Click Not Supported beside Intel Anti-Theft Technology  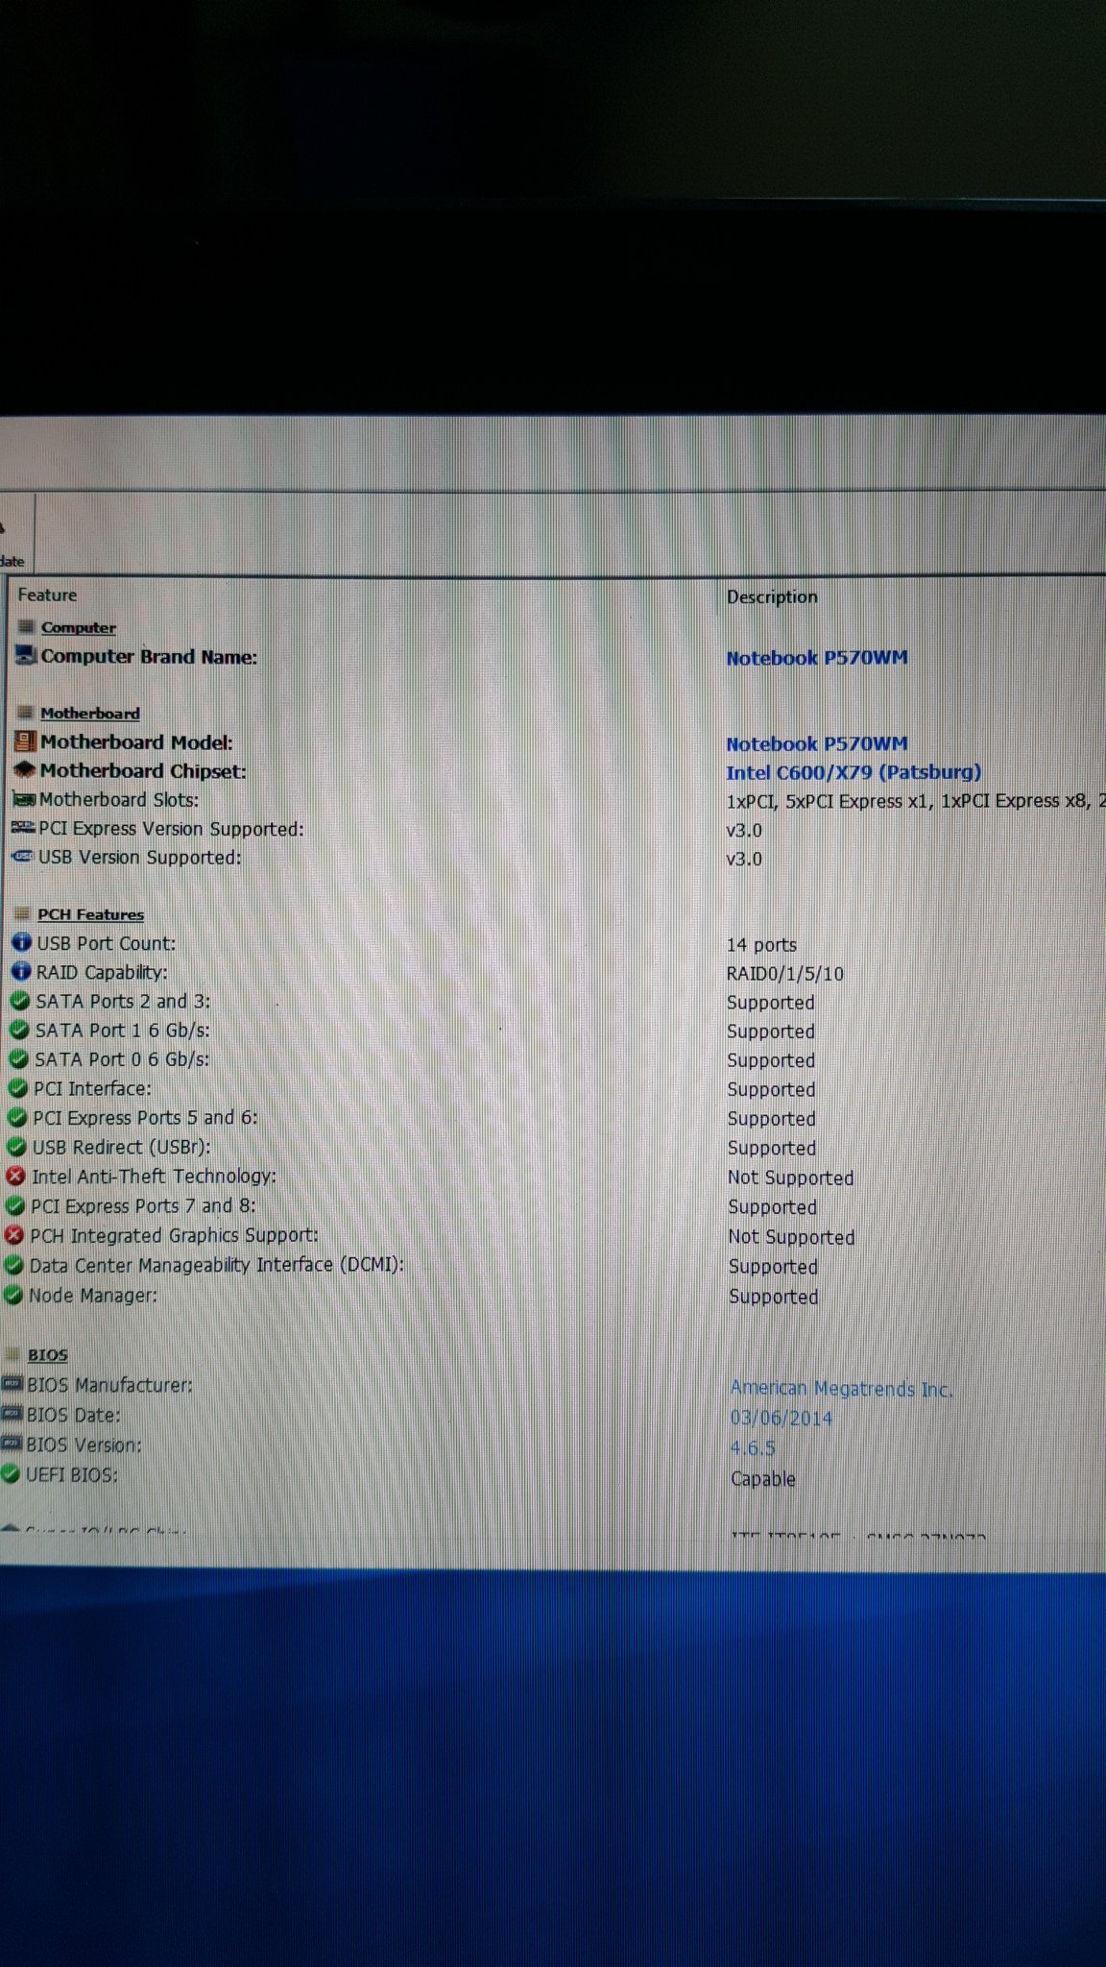tap(791, 1178)
